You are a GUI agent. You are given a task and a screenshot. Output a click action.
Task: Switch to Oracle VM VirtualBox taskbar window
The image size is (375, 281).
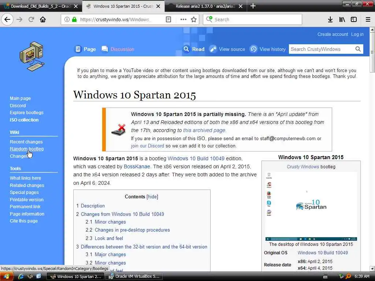[x=134, y=277]
